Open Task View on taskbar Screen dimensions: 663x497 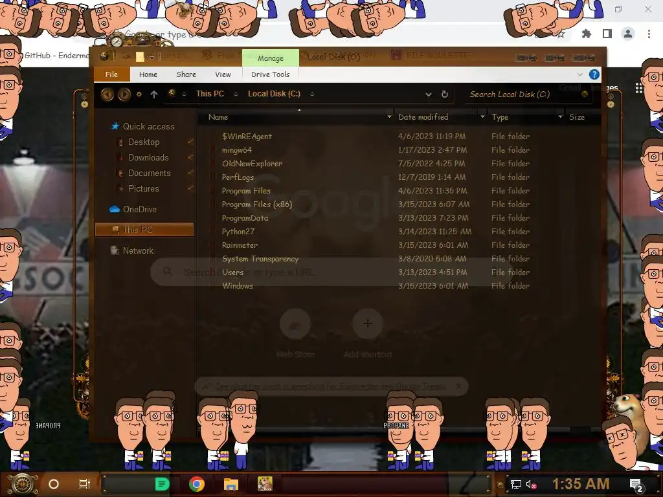pos(85,484)
